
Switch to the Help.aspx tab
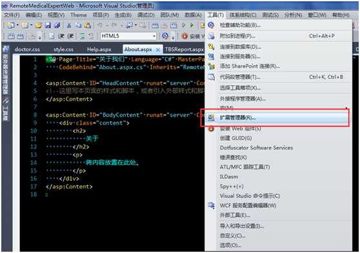tap(99, 49)
